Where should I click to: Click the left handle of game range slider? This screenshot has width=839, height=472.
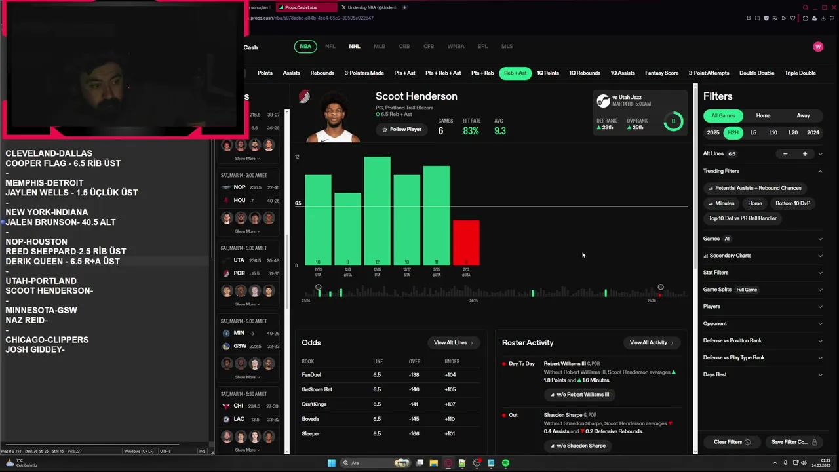pyautogui.click(x=318, y=287)
